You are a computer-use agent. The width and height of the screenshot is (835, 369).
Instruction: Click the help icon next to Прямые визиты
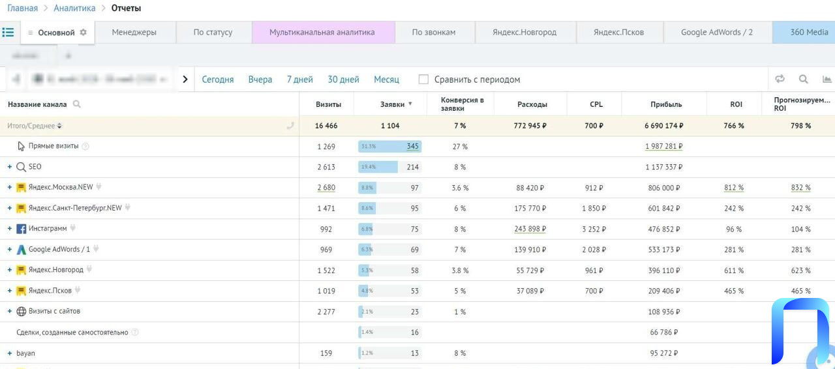click(85, 147)
